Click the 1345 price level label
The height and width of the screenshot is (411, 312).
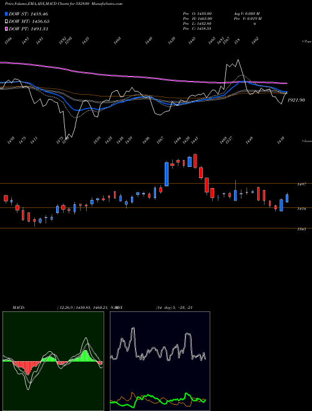(x=301, y=229)
